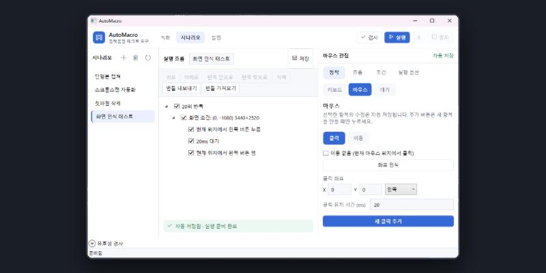Click the delete 삭제 toolbar button
This screenshot has width=546, height=273.
coord(281,77)
